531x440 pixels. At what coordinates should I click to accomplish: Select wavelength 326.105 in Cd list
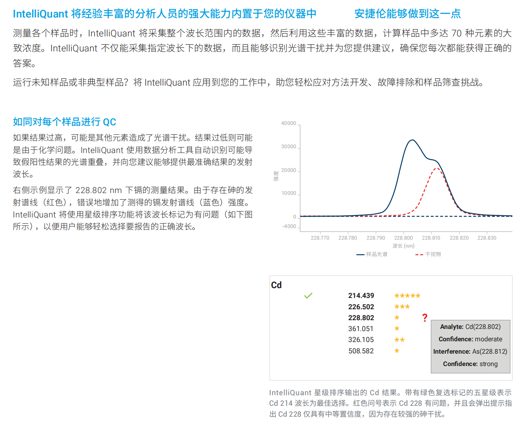[x=361, y=340]
